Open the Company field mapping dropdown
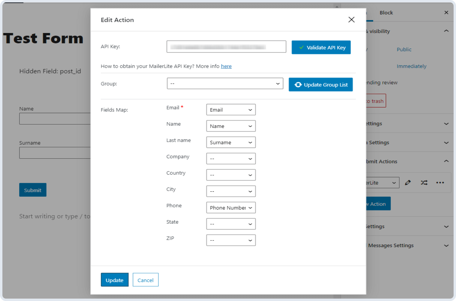456x301 pixels. coord(231,158)
